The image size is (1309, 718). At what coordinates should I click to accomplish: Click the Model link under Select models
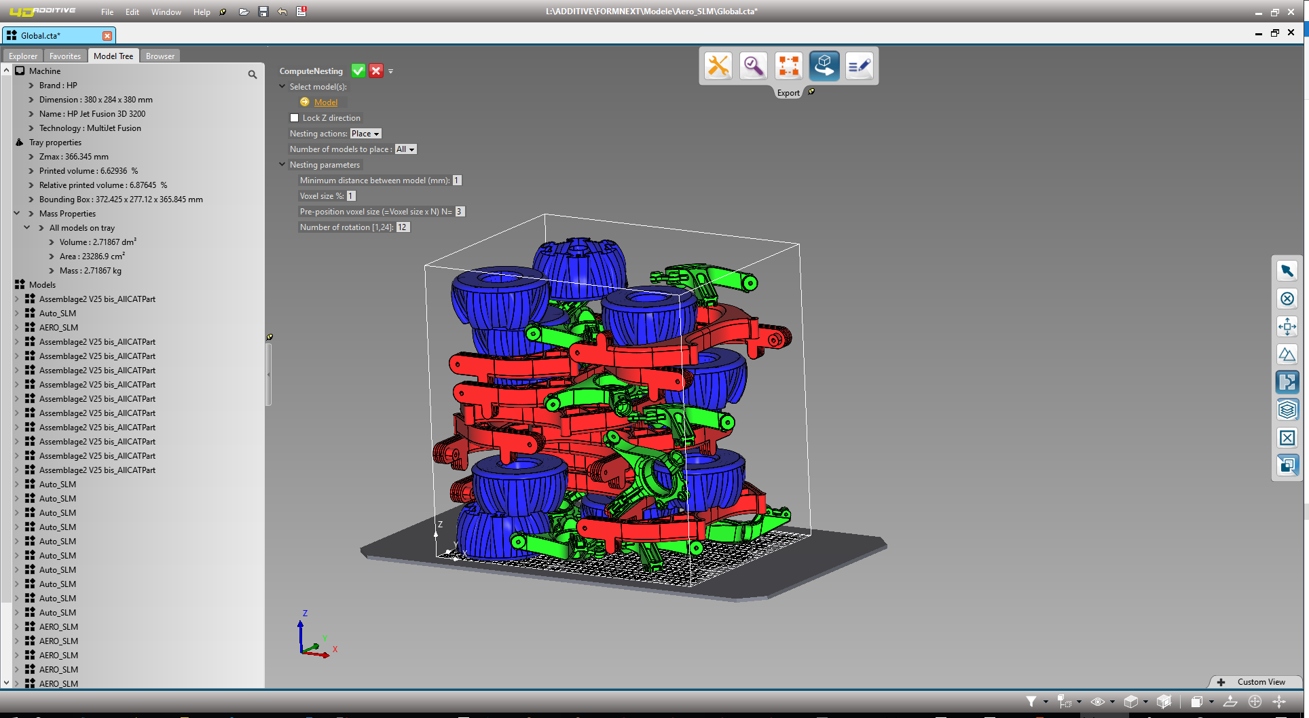326,102
